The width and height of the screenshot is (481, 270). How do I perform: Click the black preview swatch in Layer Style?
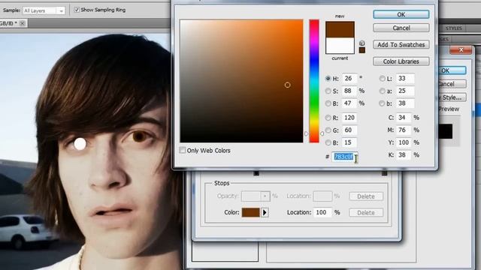click(x=446, y=131)
